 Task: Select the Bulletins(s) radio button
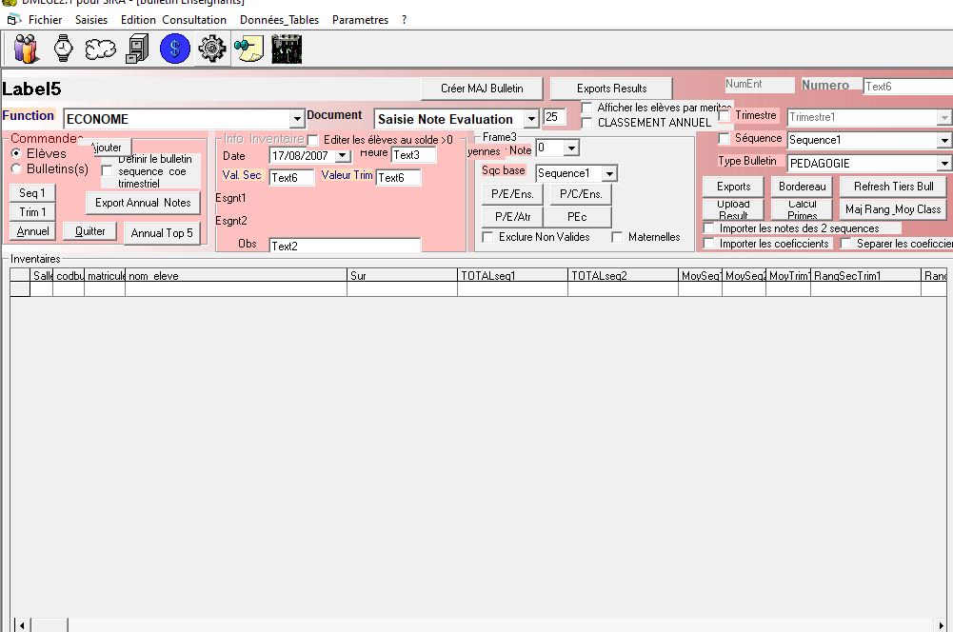16,168
